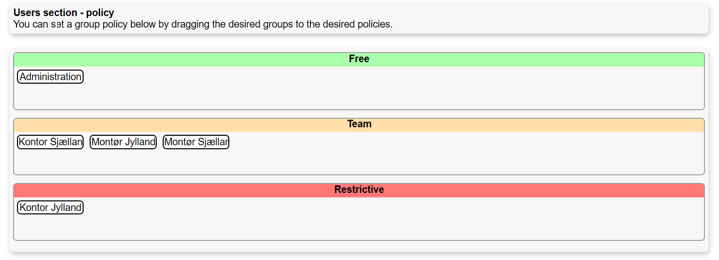Click the 'Team' policy title text

(x=359, y=124)
